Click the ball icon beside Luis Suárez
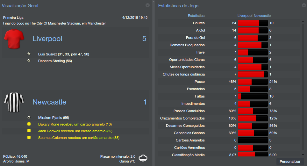The image size is (307, 166). 29,54
